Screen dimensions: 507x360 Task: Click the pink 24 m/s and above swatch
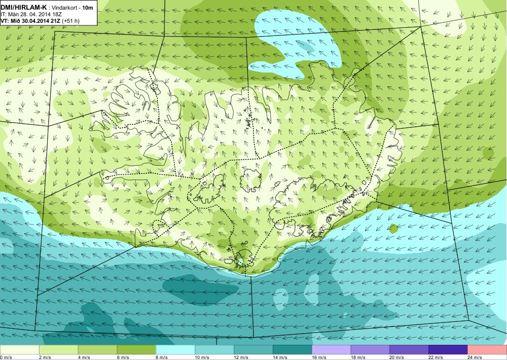click(x=487, y=350)
